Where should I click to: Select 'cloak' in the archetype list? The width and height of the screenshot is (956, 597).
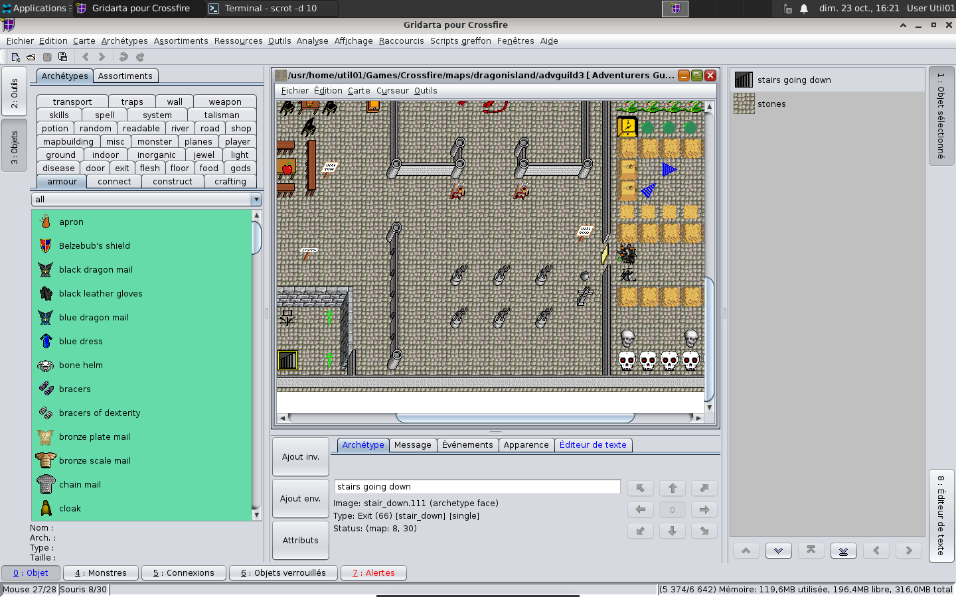tap(142, 508)
